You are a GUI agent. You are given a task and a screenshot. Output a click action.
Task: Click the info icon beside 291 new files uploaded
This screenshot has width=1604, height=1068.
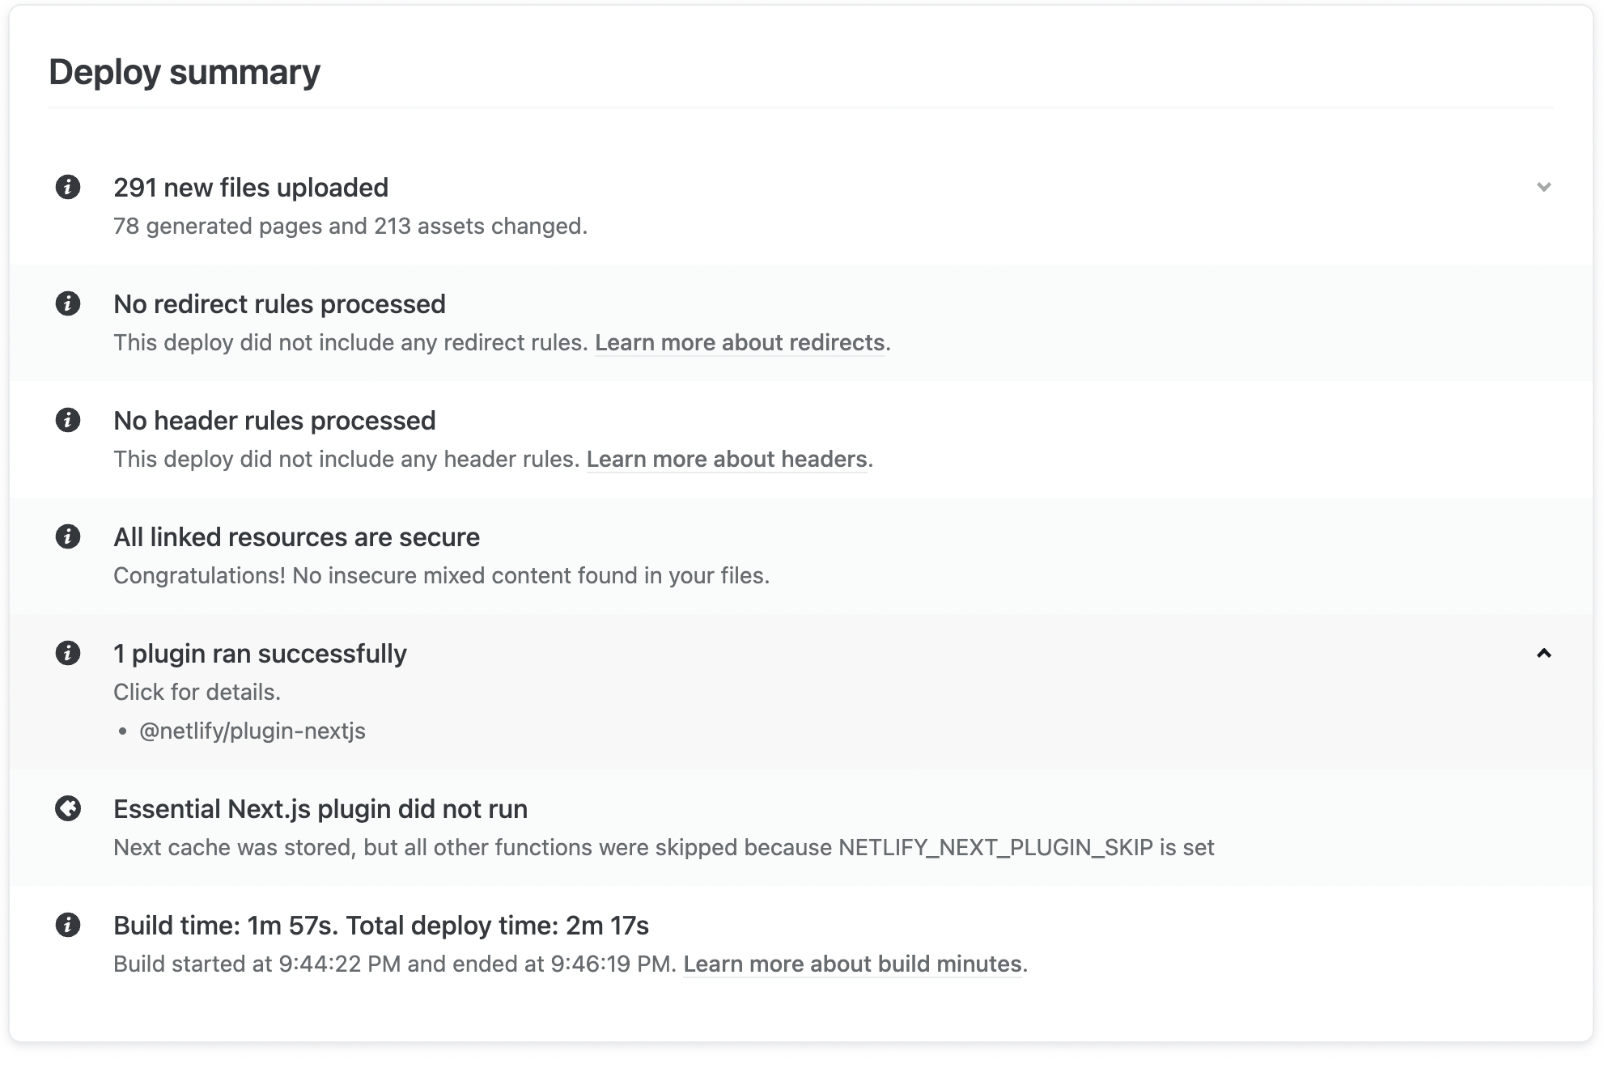click(67, 188)
